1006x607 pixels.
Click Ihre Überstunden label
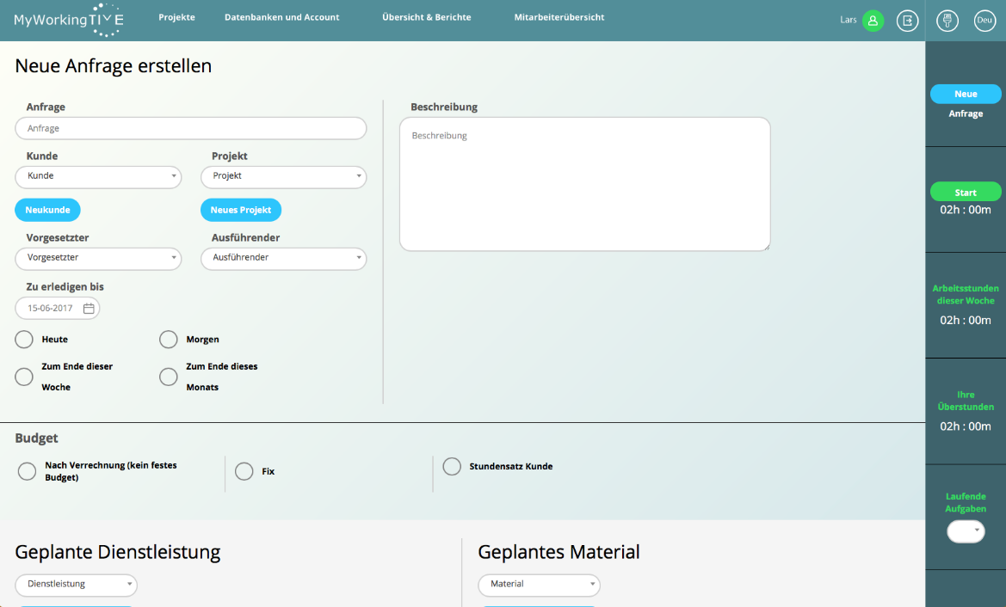[966, 401]
